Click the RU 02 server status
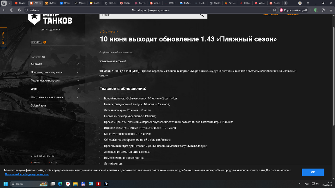Screen dimensions: 335x188 (x=36, y=163)
